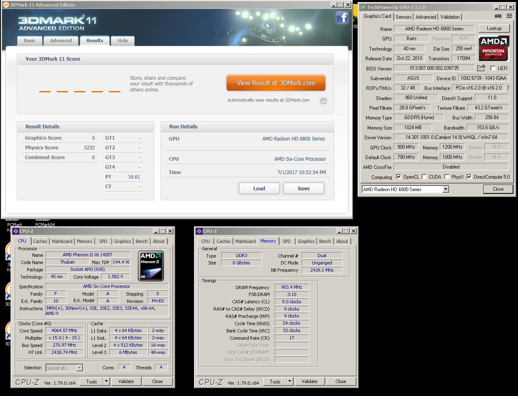Click View Result at 3DMark.com button
518x396 pixels.
276,83
